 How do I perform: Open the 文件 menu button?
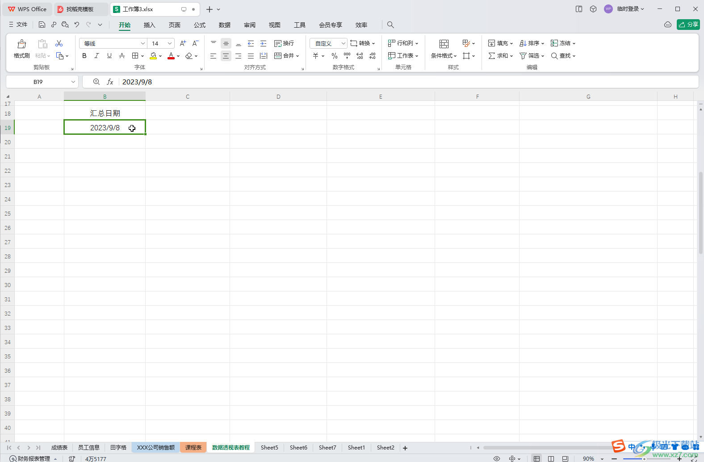click(18, 25)
